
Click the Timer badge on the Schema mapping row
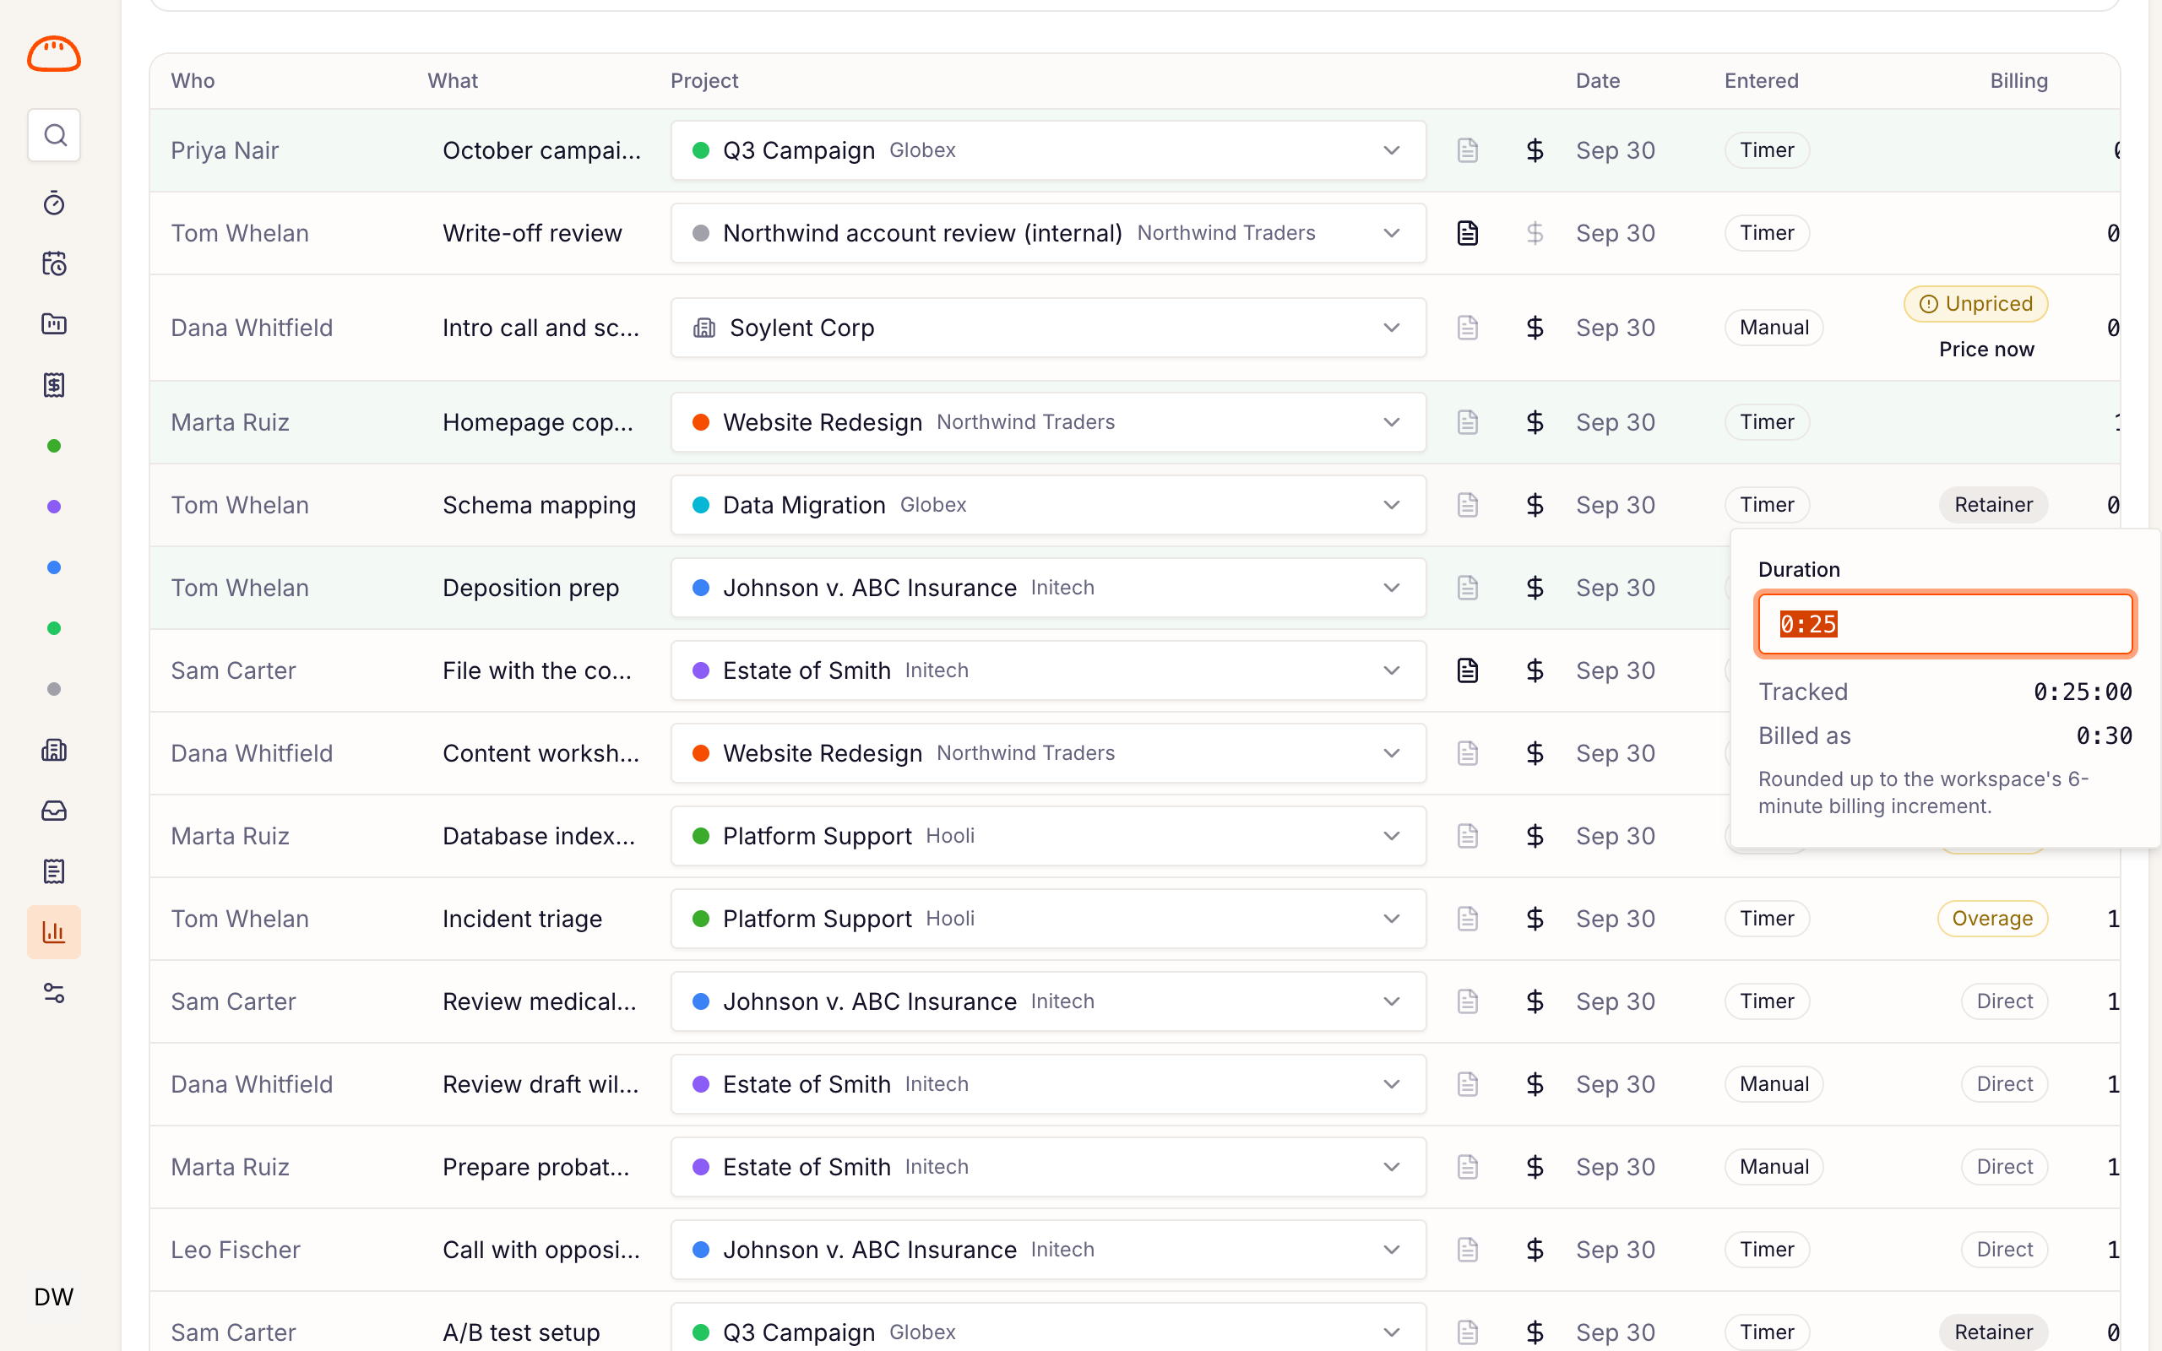click(1766, 505)
